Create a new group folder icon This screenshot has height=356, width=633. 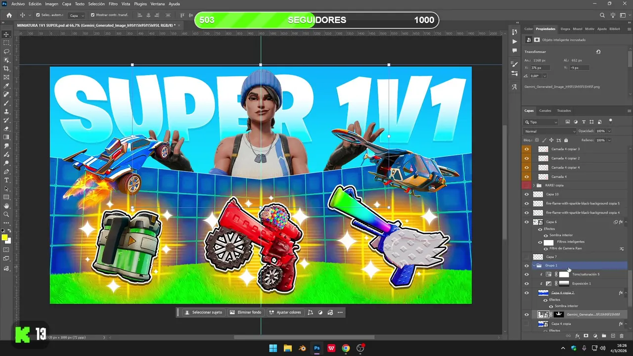pyautogui.click(x=604, y=336)
